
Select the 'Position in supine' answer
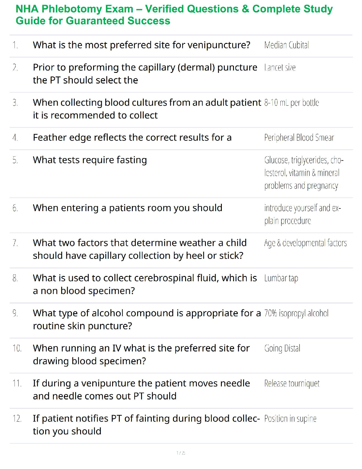(x=290, y=419)
